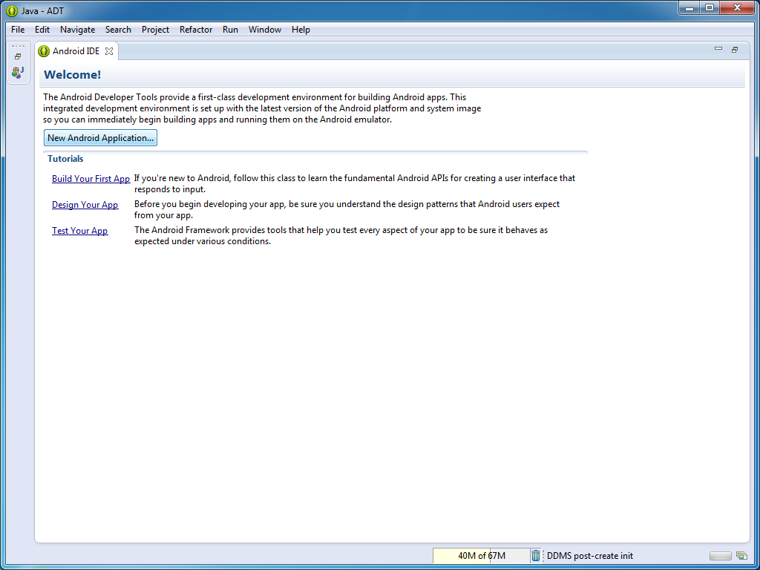
Task: Click the heap memory status bar
Action: tap(481, 556)
